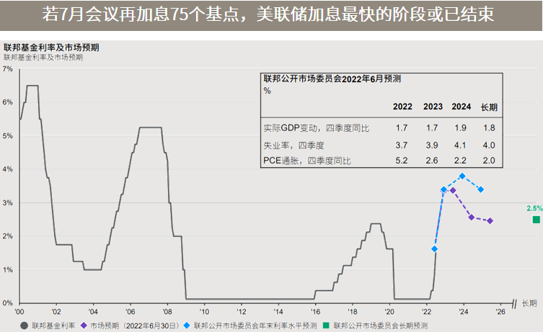Select the lowest blue diamond near 1.6%
This screenshot has width=543, height=332.
pos(435,249)
